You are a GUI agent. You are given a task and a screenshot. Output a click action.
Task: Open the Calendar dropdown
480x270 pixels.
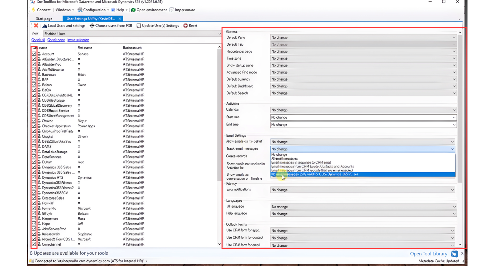click(x=363, y=110)
